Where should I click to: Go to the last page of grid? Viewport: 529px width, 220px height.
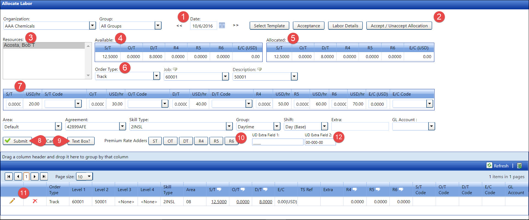44,176
